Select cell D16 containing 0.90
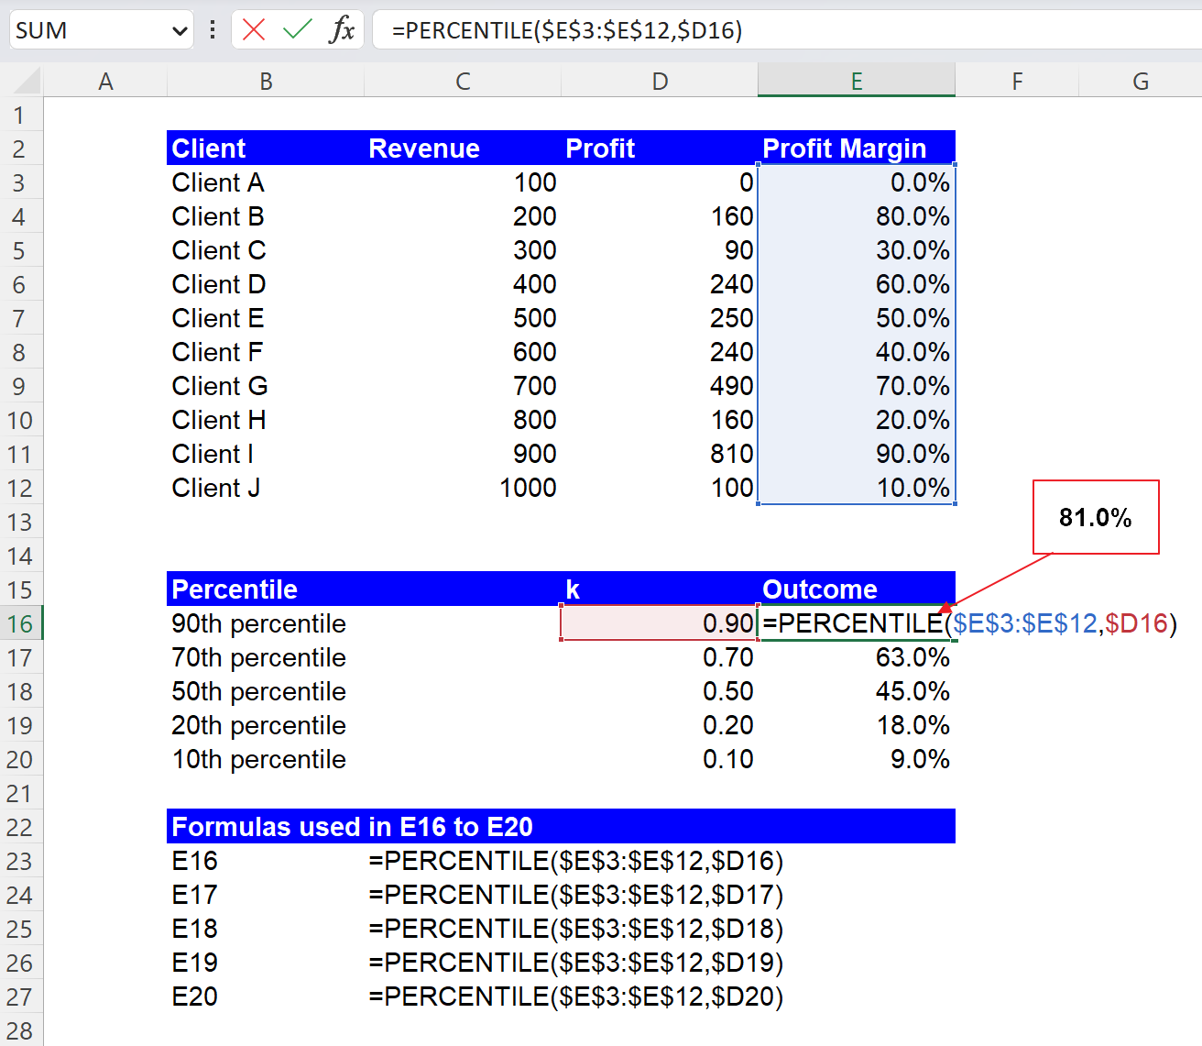Image resolution: width=1202 pixels, height=1046 pixels. 658,623
